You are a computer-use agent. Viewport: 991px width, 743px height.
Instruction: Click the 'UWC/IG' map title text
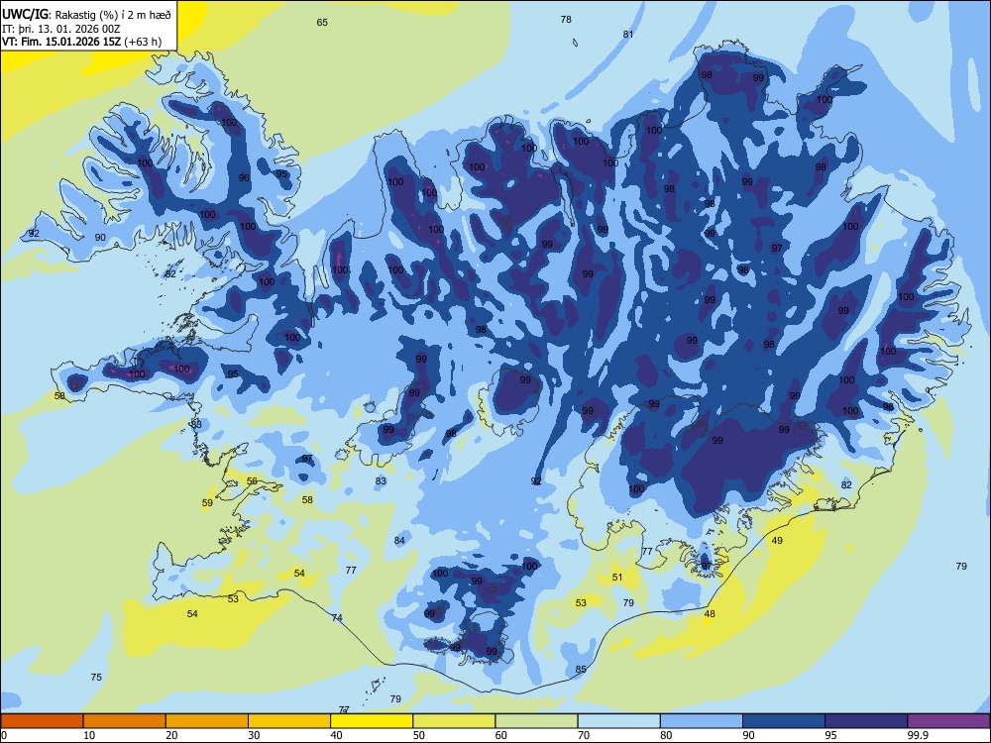click(x=25, y=14)
